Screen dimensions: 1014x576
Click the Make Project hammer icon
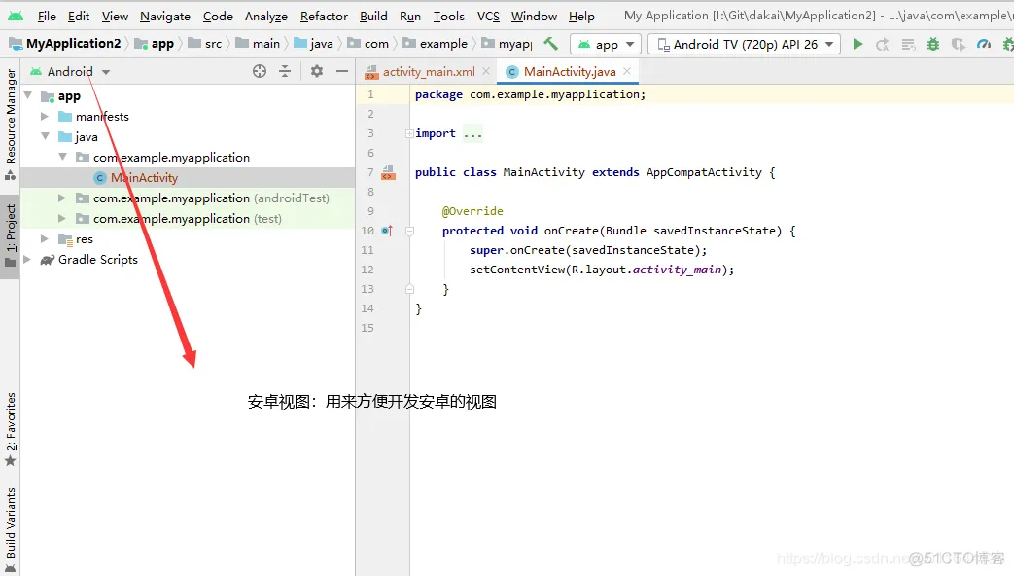[550, 44]
